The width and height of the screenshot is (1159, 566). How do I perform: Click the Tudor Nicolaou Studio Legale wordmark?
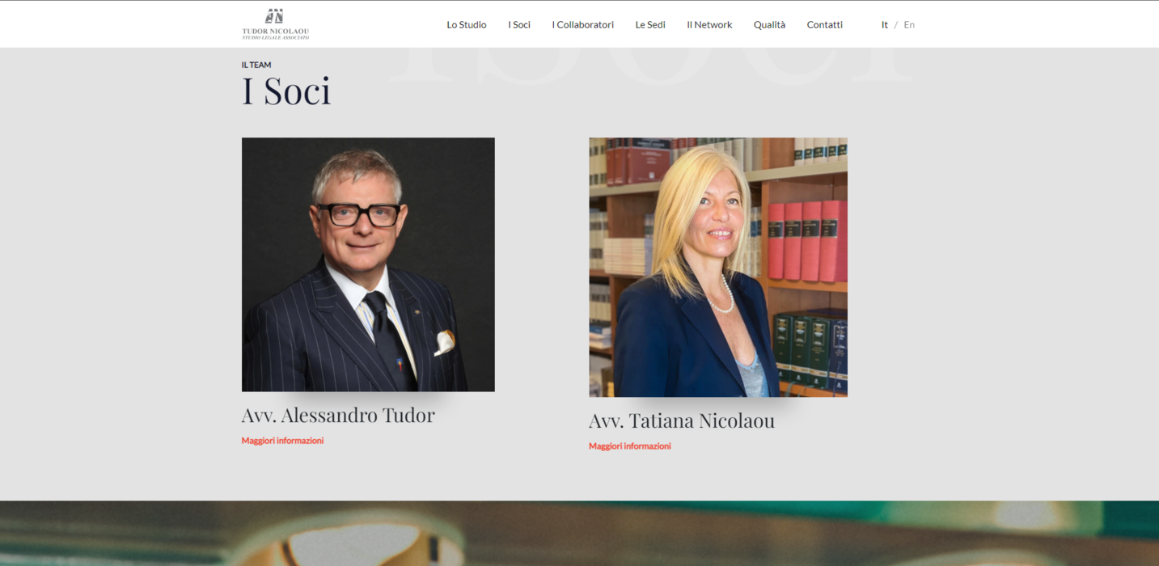(x=275, y=33)
